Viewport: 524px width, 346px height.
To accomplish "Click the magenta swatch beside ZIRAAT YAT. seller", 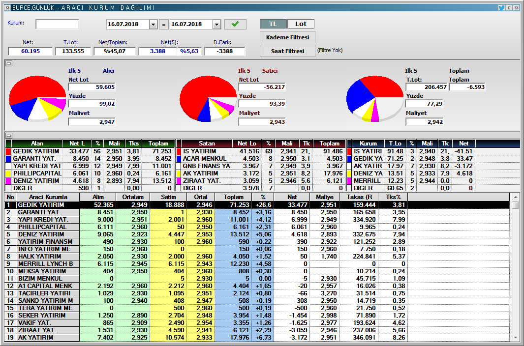I will (x=179, y=181).
